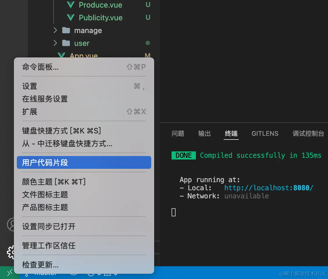Open the localhost:8080 link in terminal

268,188
